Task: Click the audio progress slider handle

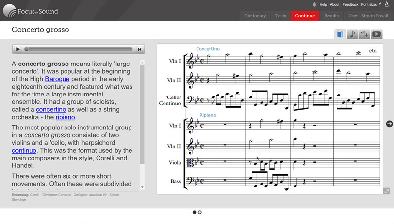Action: point(26,49)
